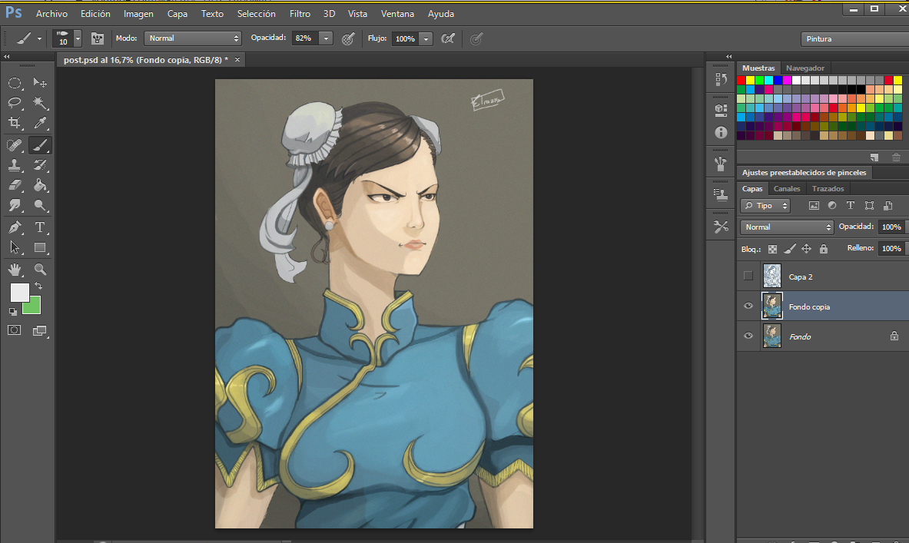Screen dimensions: 909x543
Task: Lock transparent pixels of the layer
Action: tap(773, 249)
